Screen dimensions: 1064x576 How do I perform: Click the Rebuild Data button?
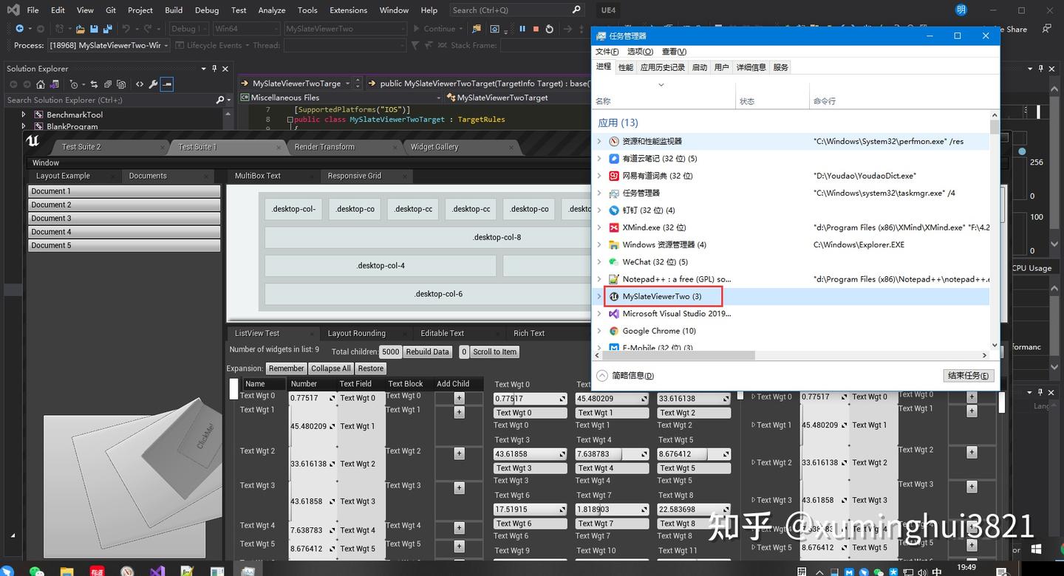(427, 352)
